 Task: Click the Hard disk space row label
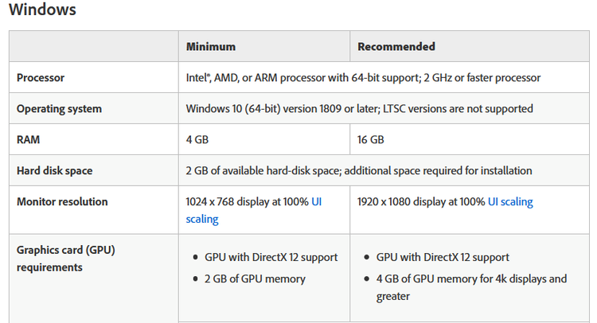click(55, 170)
